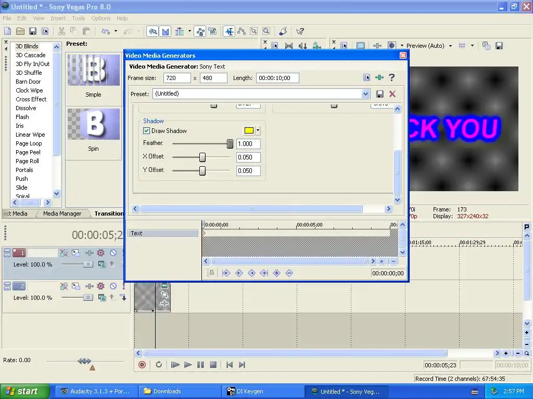The image size is (533, 399).
Task: Open the shadow color swatch dropdown arrow
Action: coord(258,130)
